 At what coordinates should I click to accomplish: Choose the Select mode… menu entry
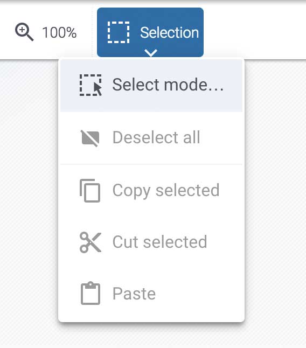(151, 86)
